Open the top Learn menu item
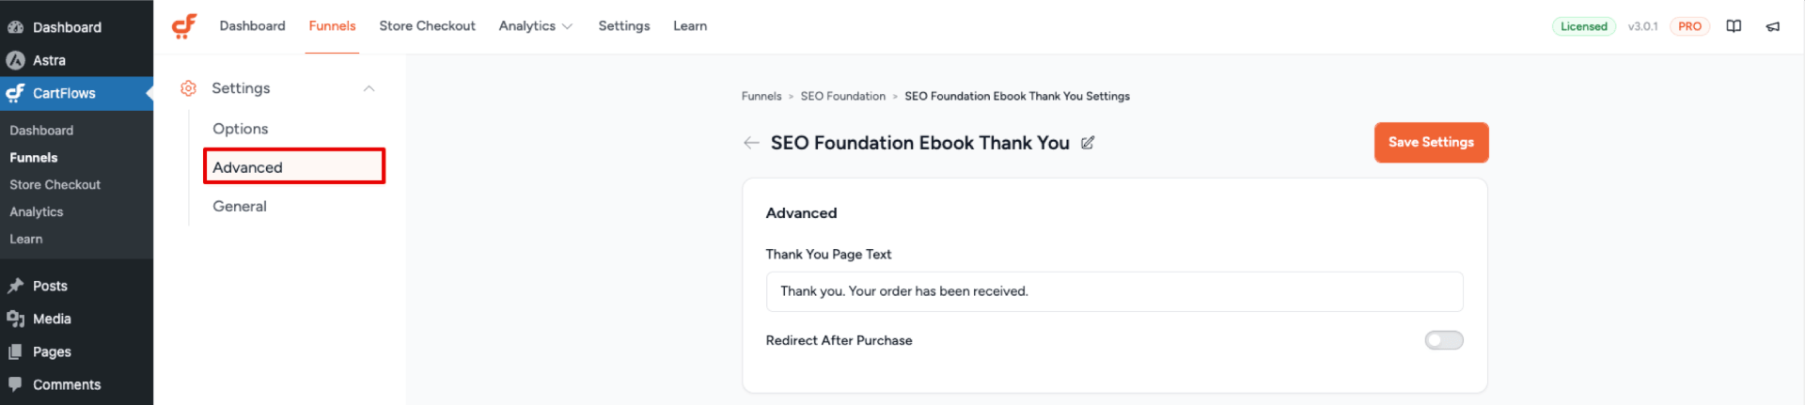This screenshot has height=405, width=1805. coord(690,26)
